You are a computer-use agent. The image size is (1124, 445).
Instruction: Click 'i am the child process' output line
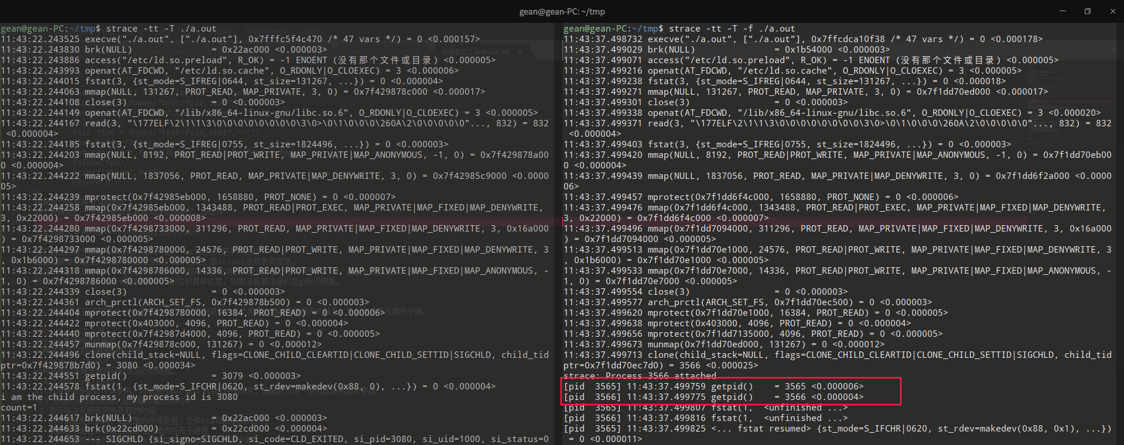[119, 397]
